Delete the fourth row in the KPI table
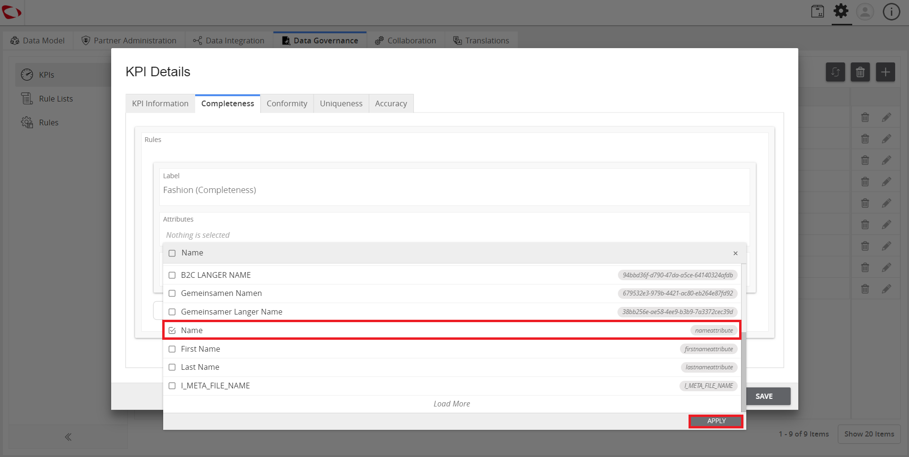Image resolution: width=909 pixels, height=457 pixels. [x=865, y=182]
